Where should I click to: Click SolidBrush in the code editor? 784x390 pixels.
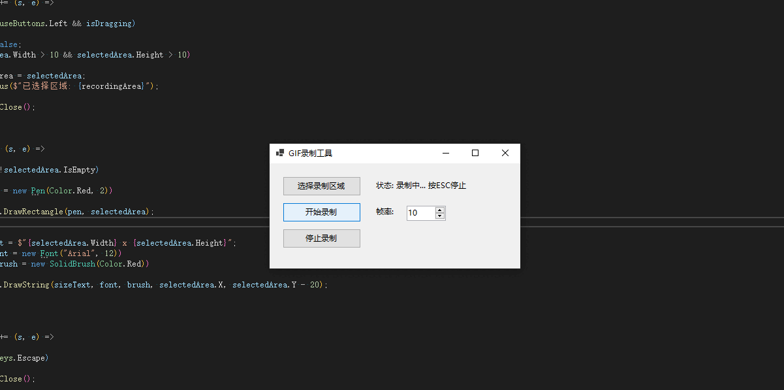(x=72, y=263)
